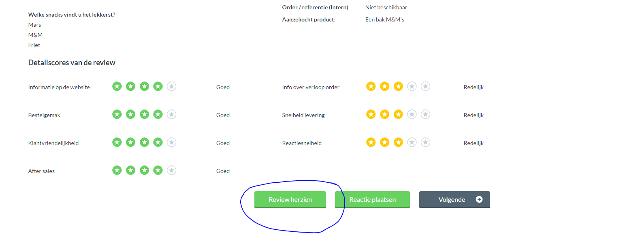Click the Detailscores van de review heading
The height and width of the screenshot is (233, 623).
coord(72,62)
